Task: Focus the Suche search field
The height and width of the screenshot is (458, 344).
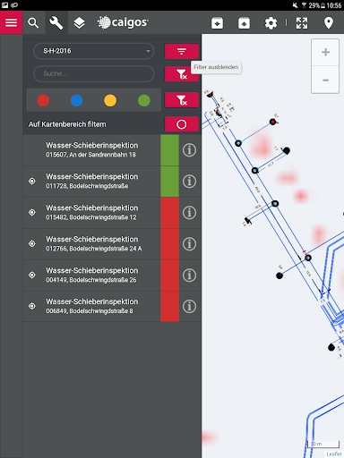Action: pyautogui.click(x=94, y=73)
